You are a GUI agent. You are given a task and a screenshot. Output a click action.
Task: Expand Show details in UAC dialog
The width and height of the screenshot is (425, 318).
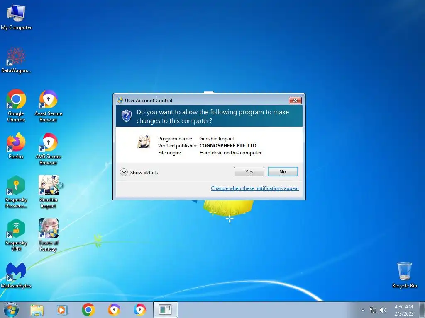139,172
